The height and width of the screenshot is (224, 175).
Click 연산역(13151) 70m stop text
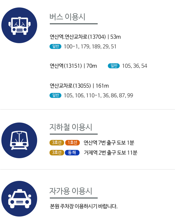point(73,66)
